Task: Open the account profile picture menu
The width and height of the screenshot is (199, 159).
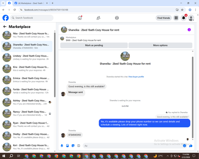Action: (191, 18)
